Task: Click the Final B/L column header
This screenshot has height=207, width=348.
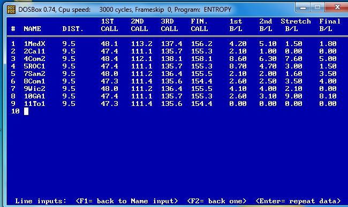Action: (x=330, y=25)
